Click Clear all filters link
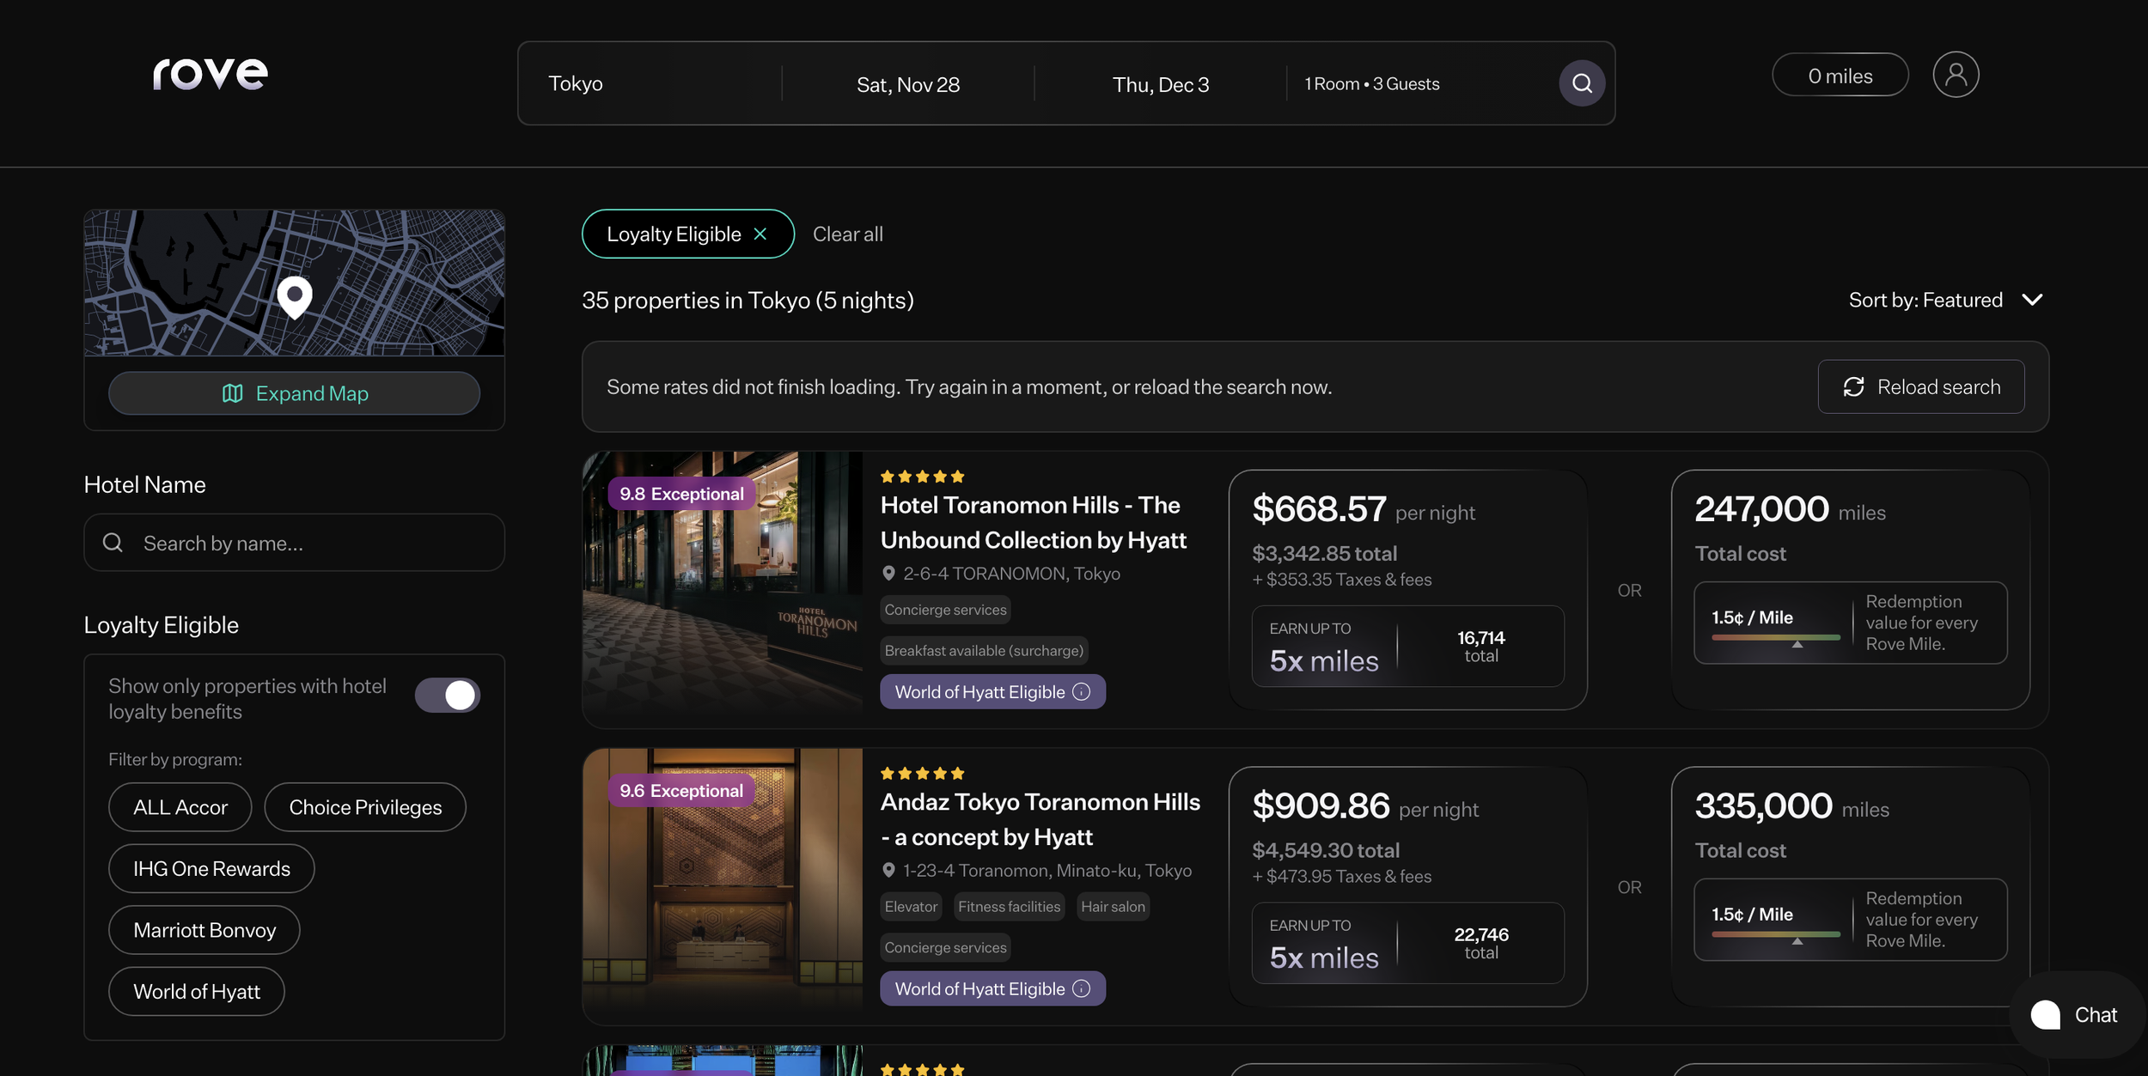2148x1076 pixels. tap(848, 234)
